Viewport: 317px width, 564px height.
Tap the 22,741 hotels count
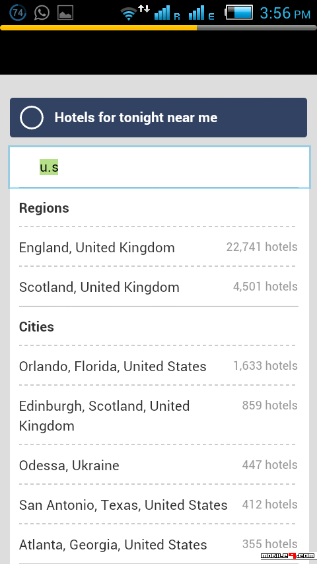262,247
